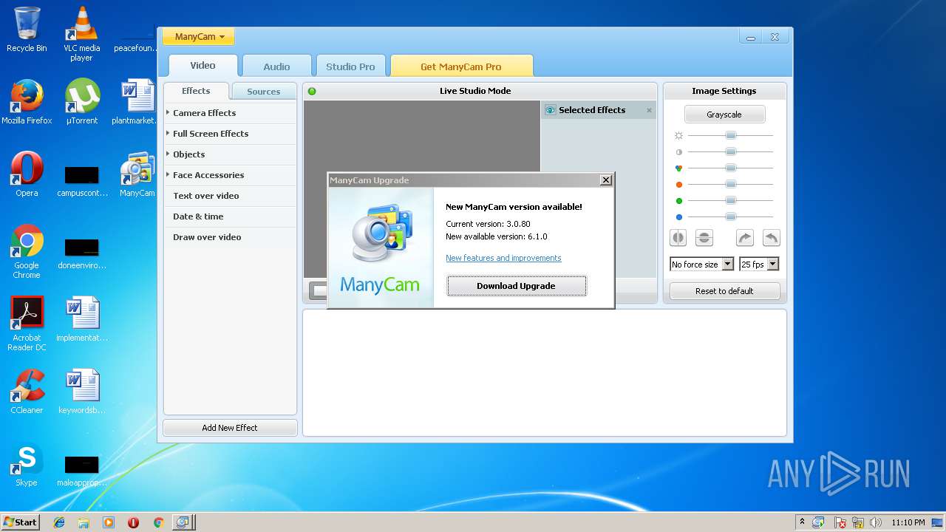Open the Windows Start menu
Screen dimensions: 946x532
coord(21,522)
